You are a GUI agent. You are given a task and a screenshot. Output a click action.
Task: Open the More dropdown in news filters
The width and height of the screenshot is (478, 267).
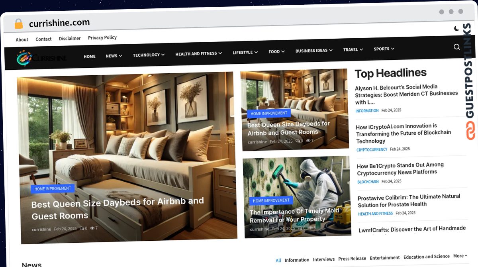tap(460, 256)
